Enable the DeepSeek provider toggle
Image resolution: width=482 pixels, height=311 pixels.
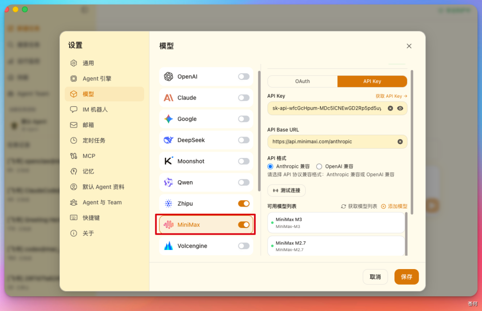(x=244, y=140)
